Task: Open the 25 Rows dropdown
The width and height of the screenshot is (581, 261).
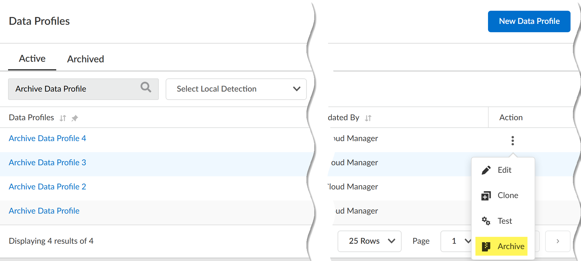Action: [x=369, y=241]
